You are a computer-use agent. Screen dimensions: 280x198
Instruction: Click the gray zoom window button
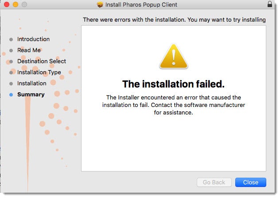click(24, 4)
